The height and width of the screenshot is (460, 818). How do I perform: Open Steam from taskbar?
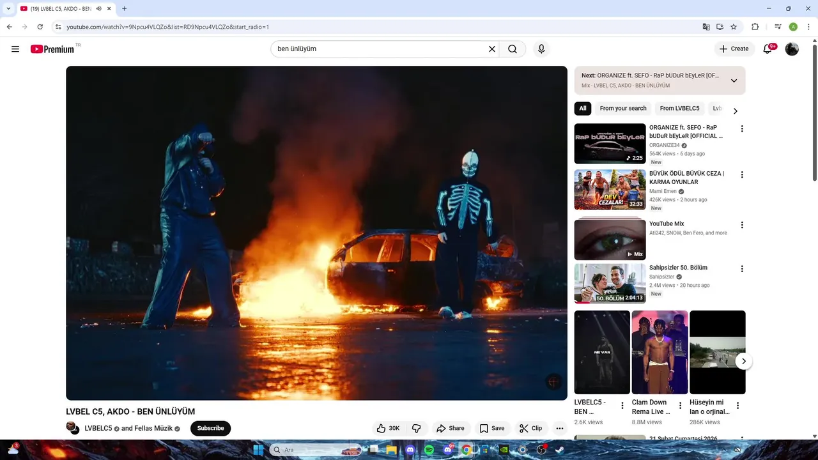tap(559, 450)
